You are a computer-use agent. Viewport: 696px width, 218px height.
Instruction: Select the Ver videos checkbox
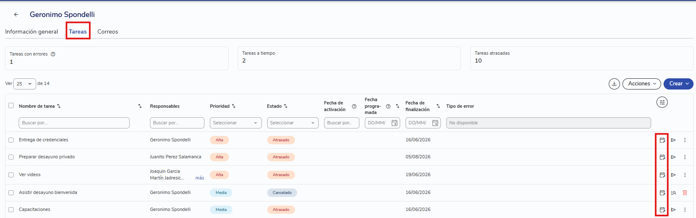(11, 175)
